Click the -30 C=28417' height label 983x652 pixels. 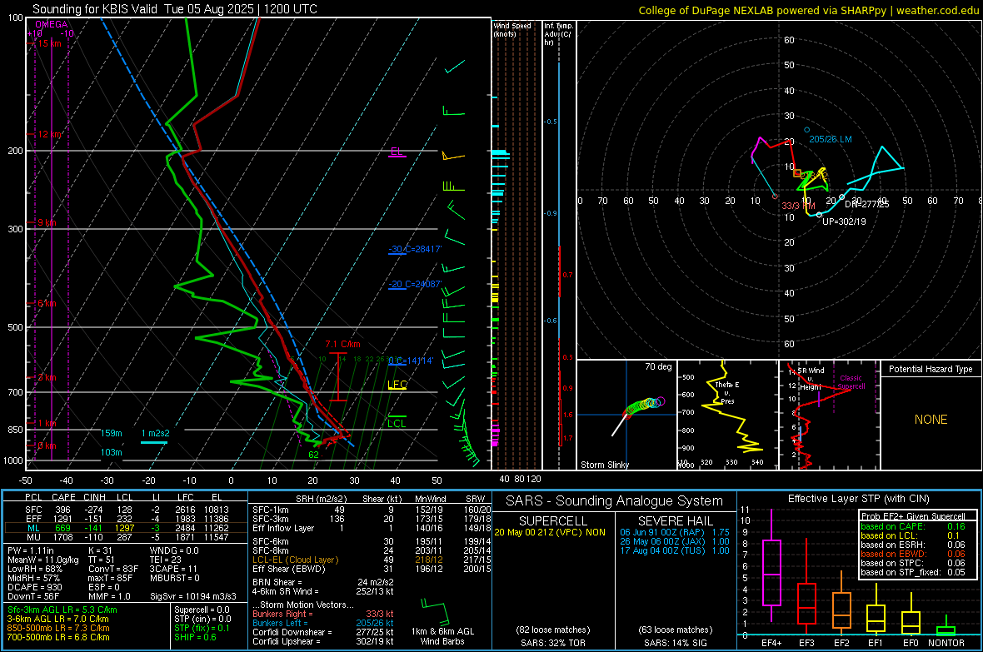click(x=415, y=249)
